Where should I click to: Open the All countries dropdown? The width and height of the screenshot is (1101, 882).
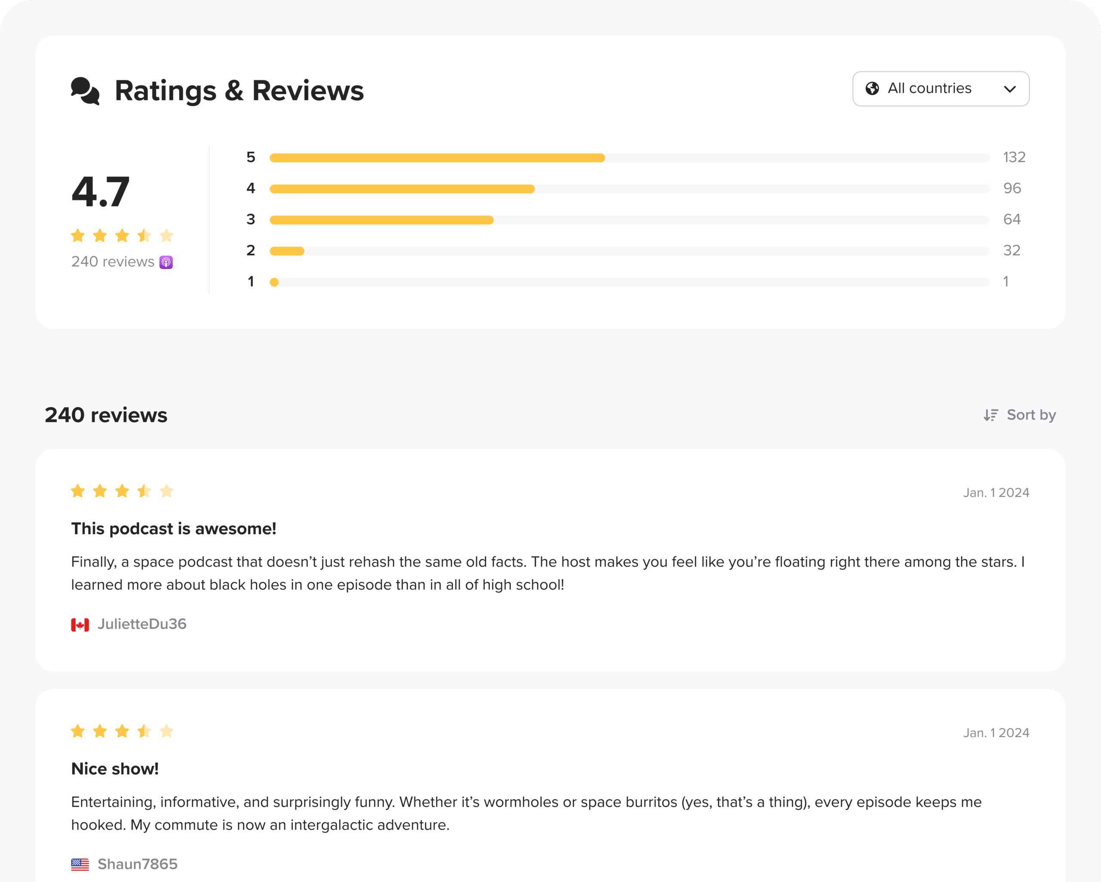pos(941,89)
